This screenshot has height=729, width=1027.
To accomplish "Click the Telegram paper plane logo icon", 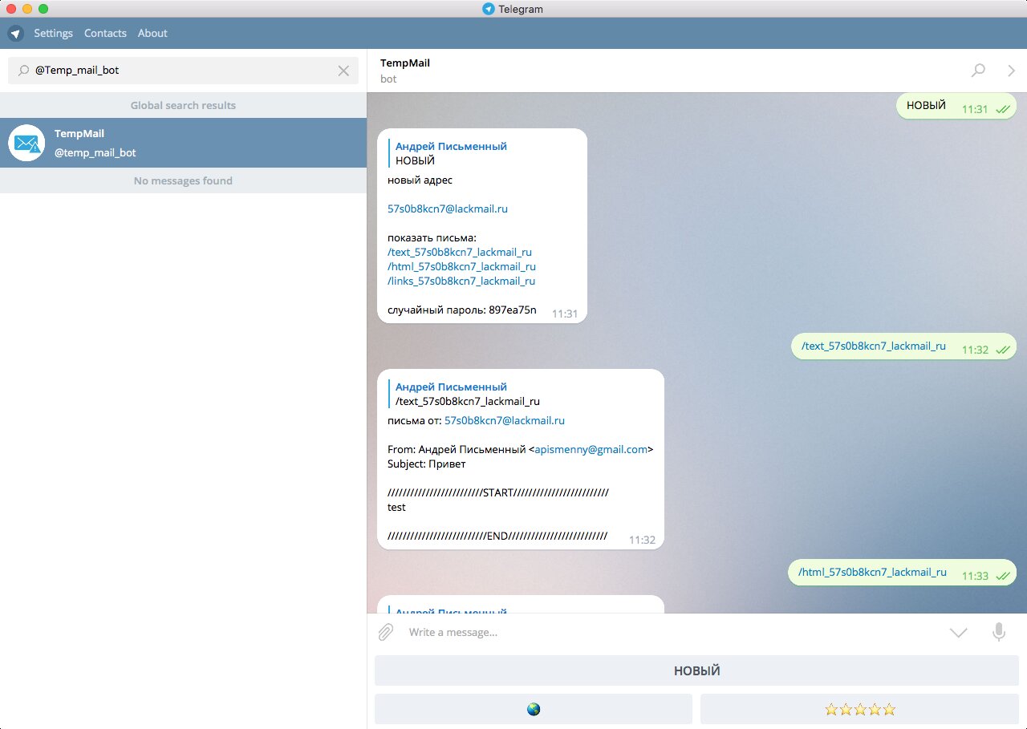I will (15, 34).
